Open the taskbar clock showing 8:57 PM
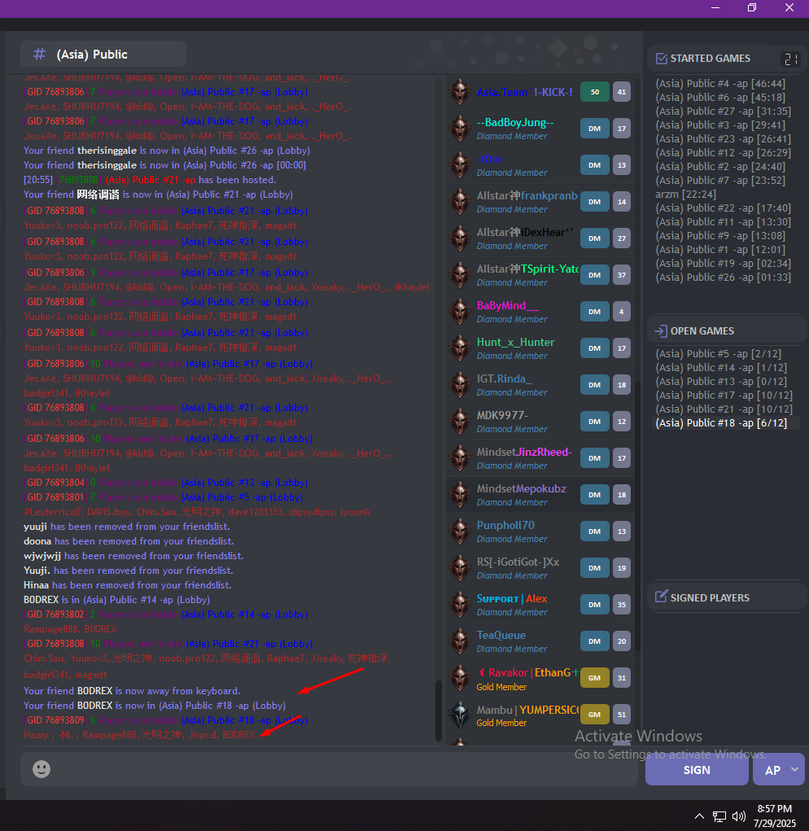Viewport: 809px width, 831px height. 775,816
